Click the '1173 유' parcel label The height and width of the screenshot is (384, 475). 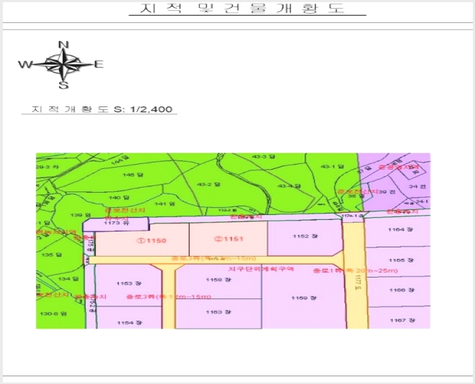pos(116,223)
